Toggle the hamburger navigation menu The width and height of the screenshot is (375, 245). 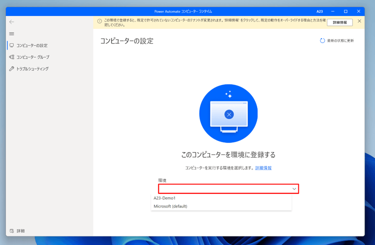pos(11,34)
